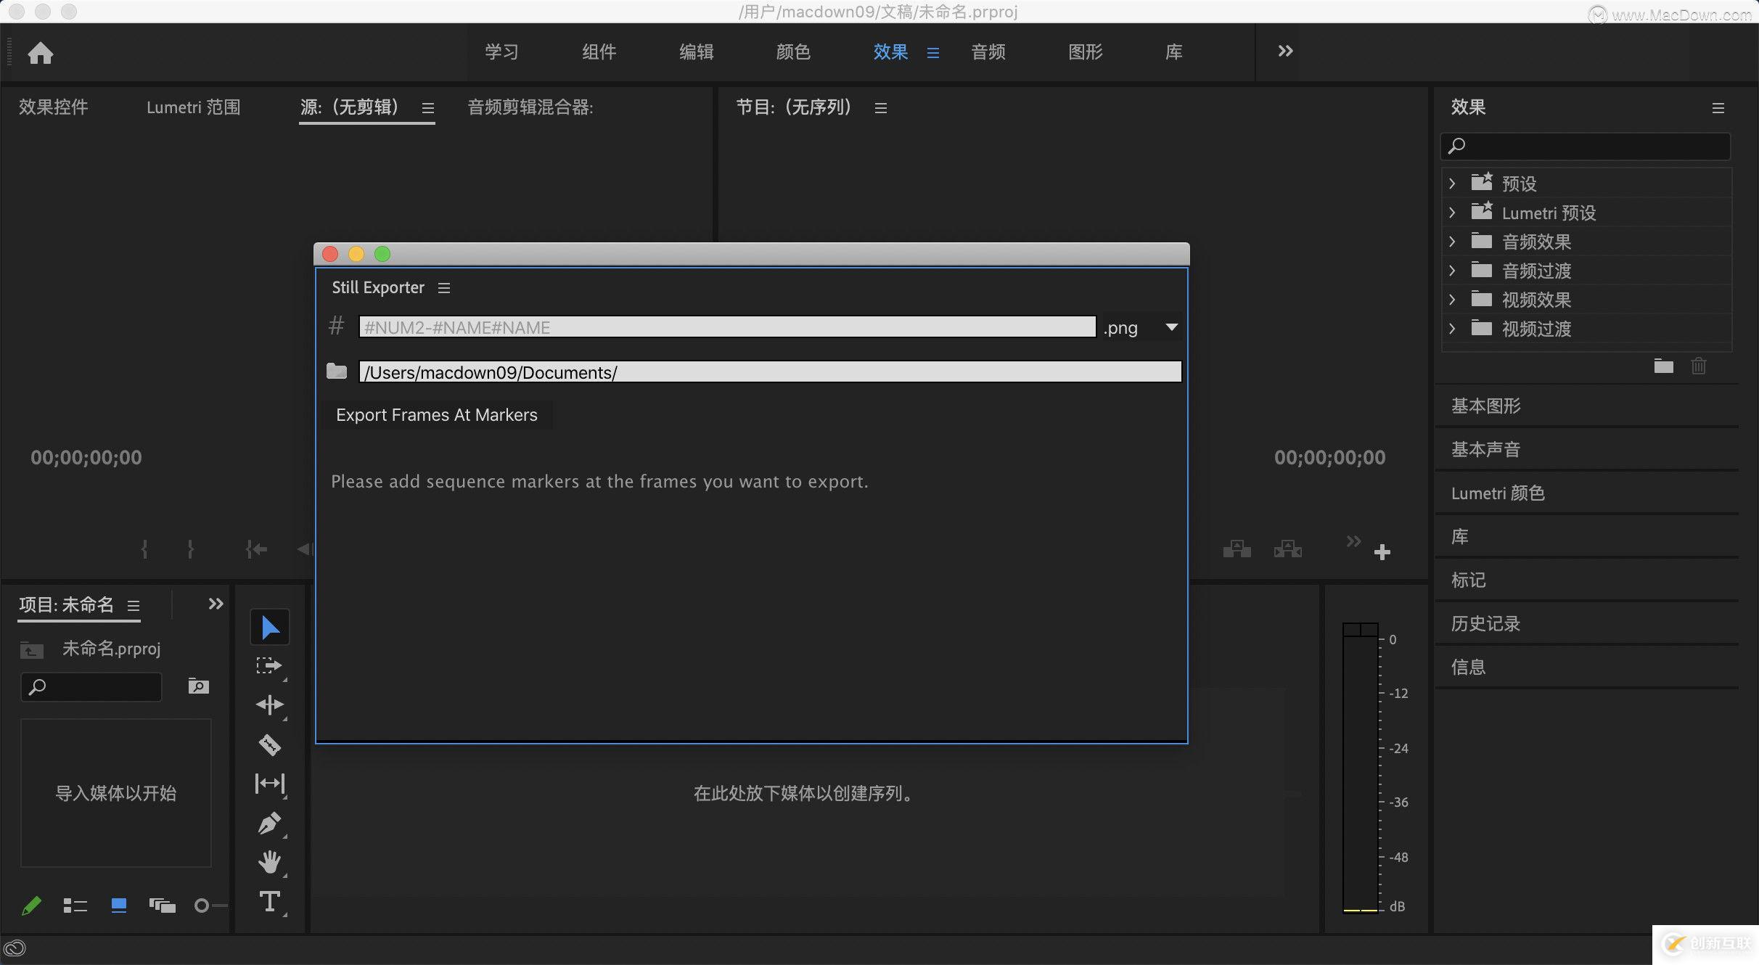The width and height of the screenshot is (1759, 965).
Task: Create new custom bin in Effects panel
Action: pyautogui.click(x=1664, y=366)
